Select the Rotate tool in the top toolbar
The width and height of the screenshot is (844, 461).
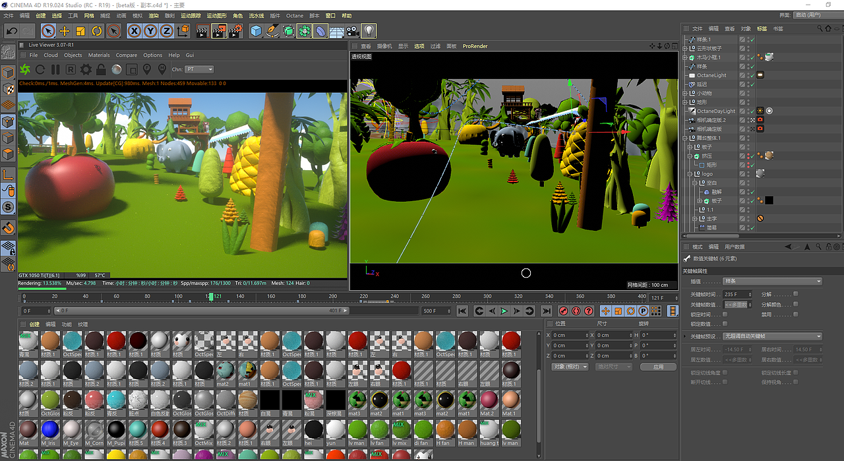[x=97, y=31]
